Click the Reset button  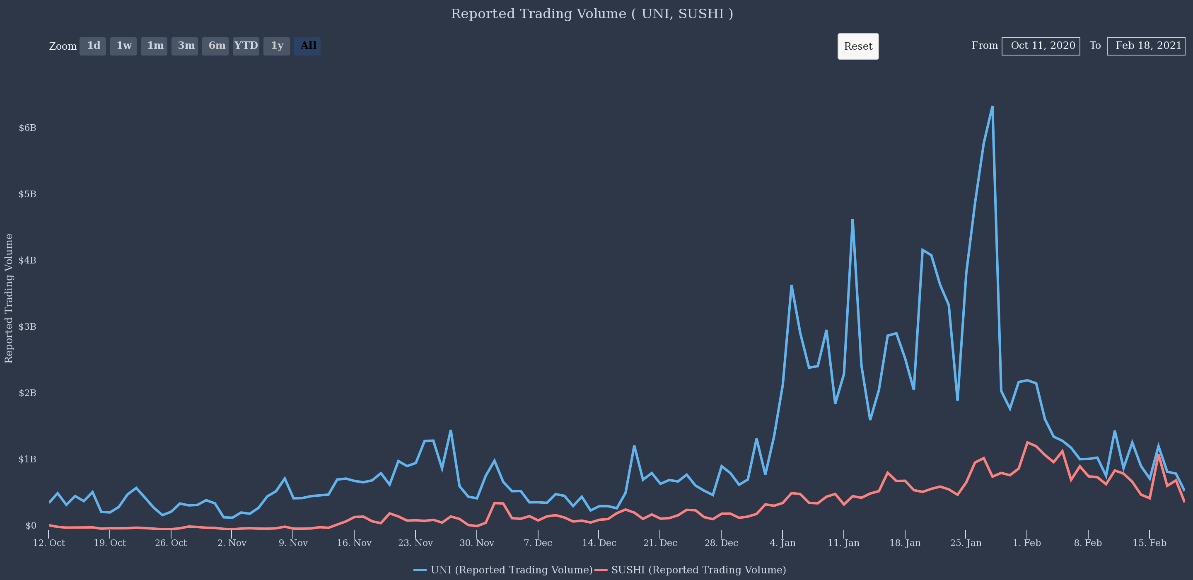click(858, 46)
